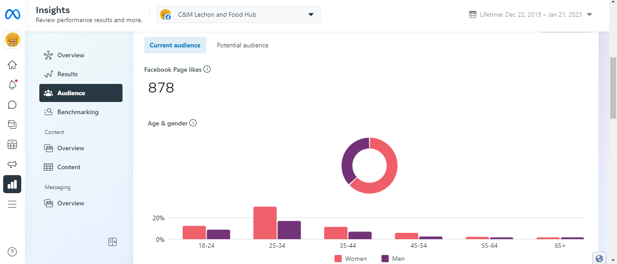
Task: Collapse the sidebar navigation panel
Action: (x=113, y=242)
